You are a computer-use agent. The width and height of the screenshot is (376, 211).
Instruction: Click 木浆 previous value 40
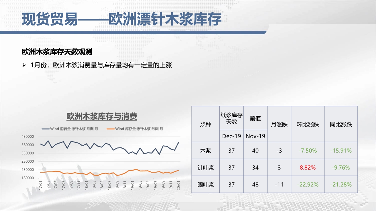256,151
